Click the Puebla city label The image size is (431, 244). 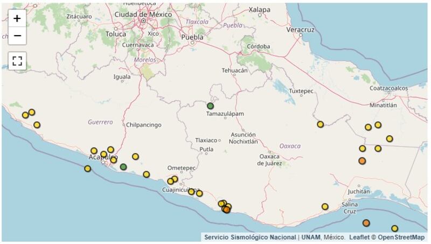192,37
